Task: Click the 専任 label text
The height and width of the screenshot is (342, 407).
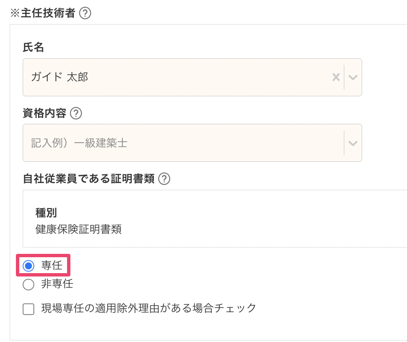Action: tap(52, 265)
